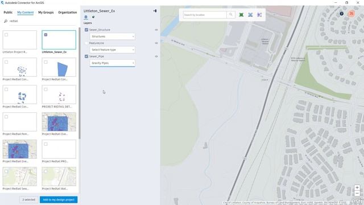Toggle Sewer_Structure layer visibility eye

(156, 30)
